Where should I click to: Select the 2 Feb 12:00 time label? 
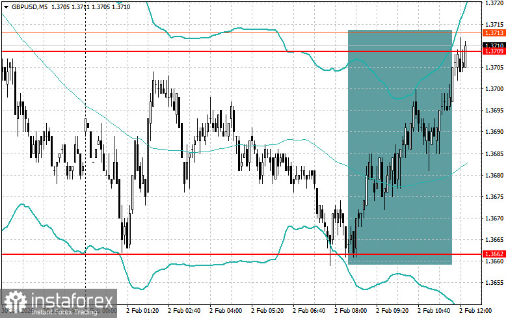475,311
